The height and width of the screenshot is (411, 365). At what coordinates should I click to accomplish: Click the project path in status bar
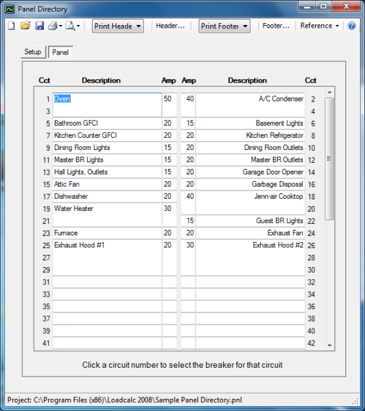(x=124, y=400)
